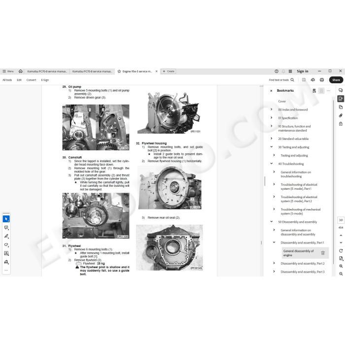Click the Find text or tools search
The height and width of the screenshot is (345, 345).
(x=281, y=80)
